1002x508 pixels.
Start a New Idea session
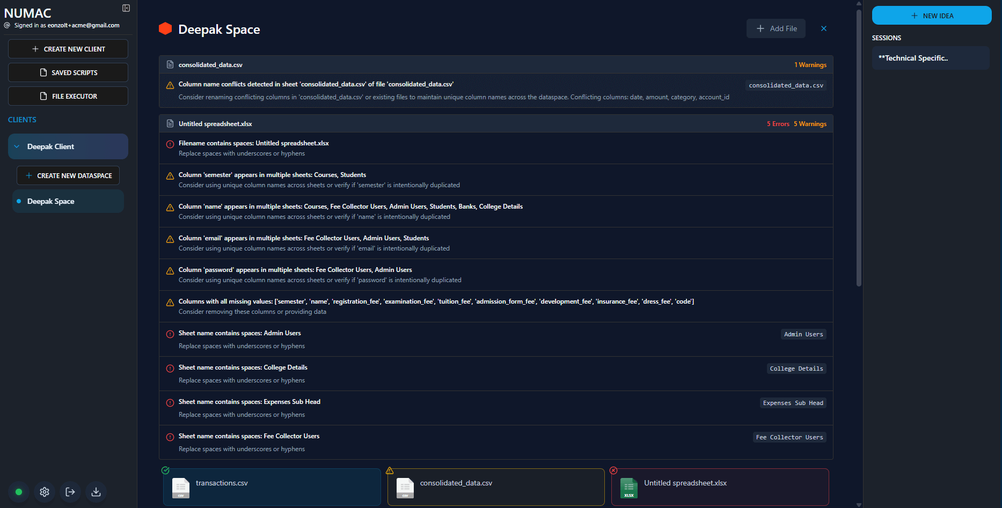tap(931, 16)
